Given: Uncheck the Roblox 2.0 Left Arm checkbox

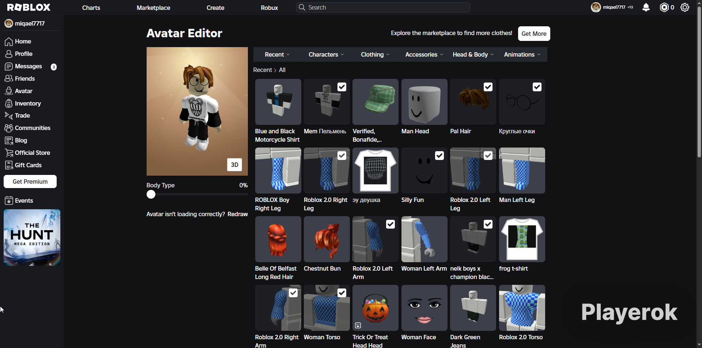Looking at the screenshot, I should click(390, 224).
